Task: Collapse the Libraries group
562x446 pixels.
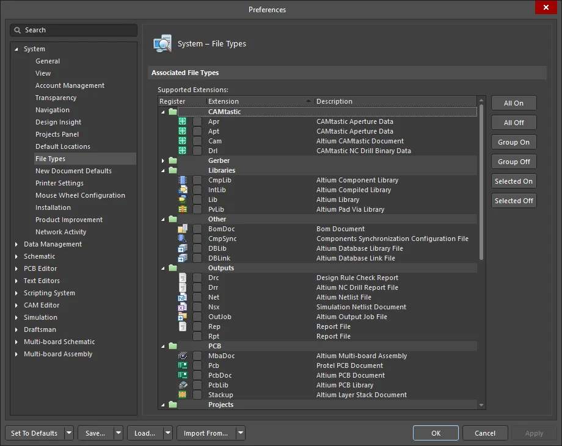Action: click(x=163, y=171)
